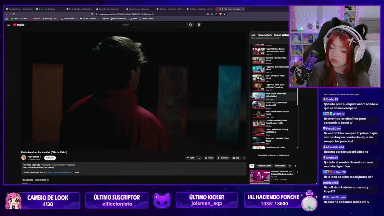Share the Paracaídas video
This screenshot has height=216, width=384.
click(209, 158)
